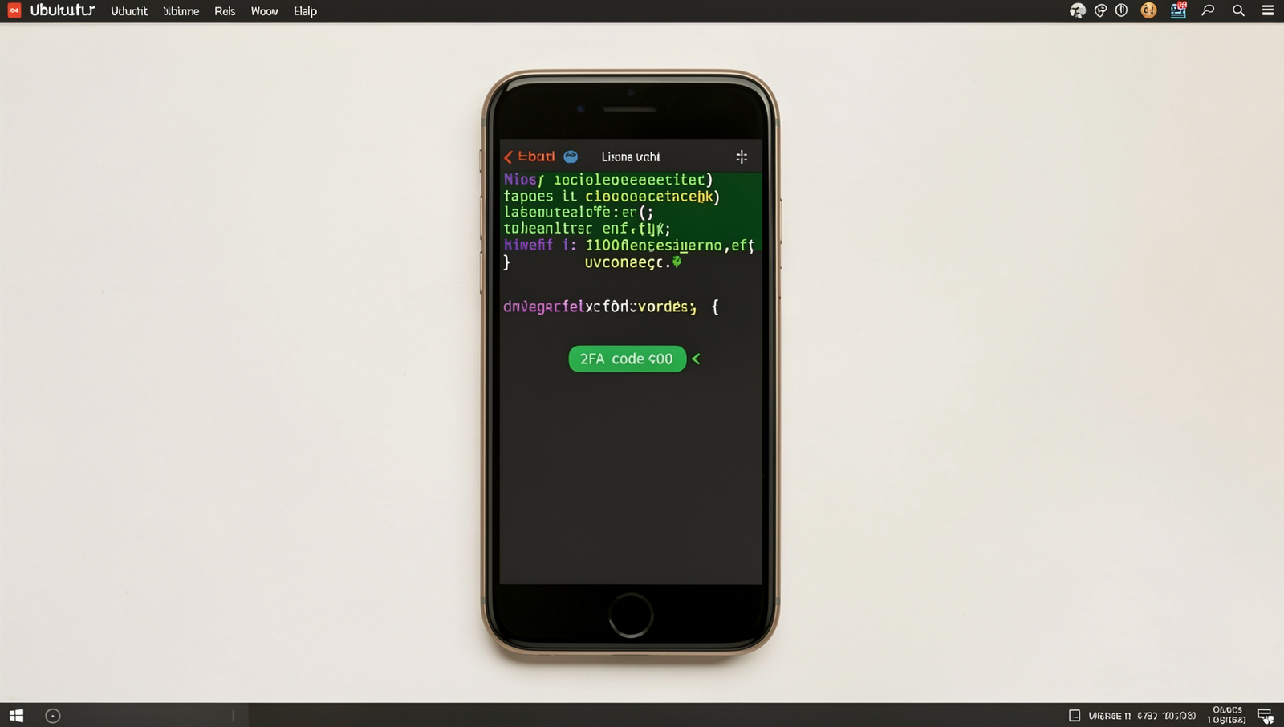Screen dimensions: 1284x727
Task: Click the square window icon in taskbar tray
Action: pos(1075,715)
